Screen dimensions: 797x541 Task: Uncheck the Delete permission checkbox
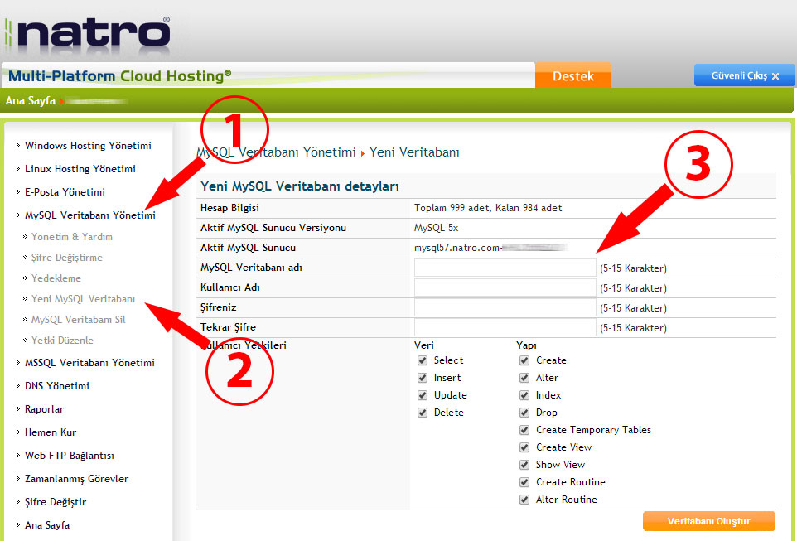click(x=423, y=413)
